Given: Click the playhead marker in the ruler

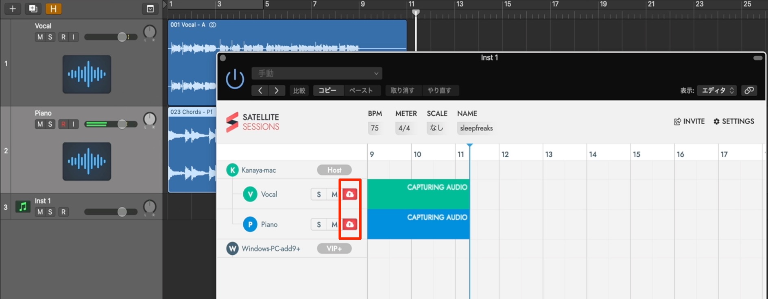Looking at the screenshot, I should (416, 13).
